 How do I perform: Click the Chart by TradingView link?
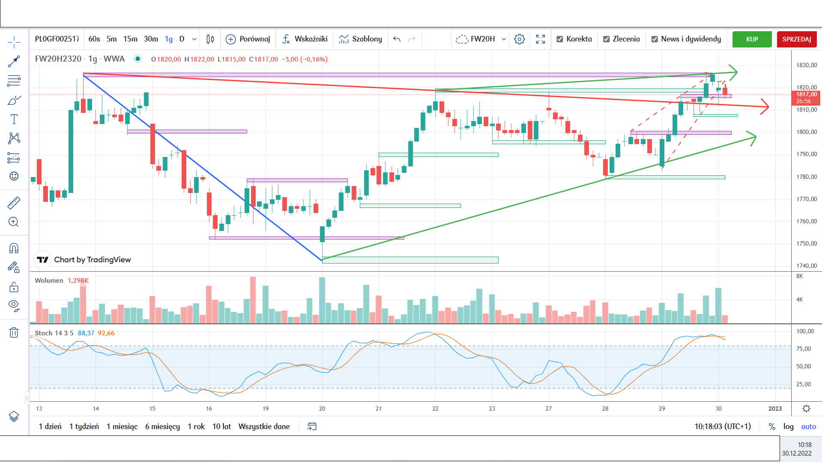click(83, 260)
